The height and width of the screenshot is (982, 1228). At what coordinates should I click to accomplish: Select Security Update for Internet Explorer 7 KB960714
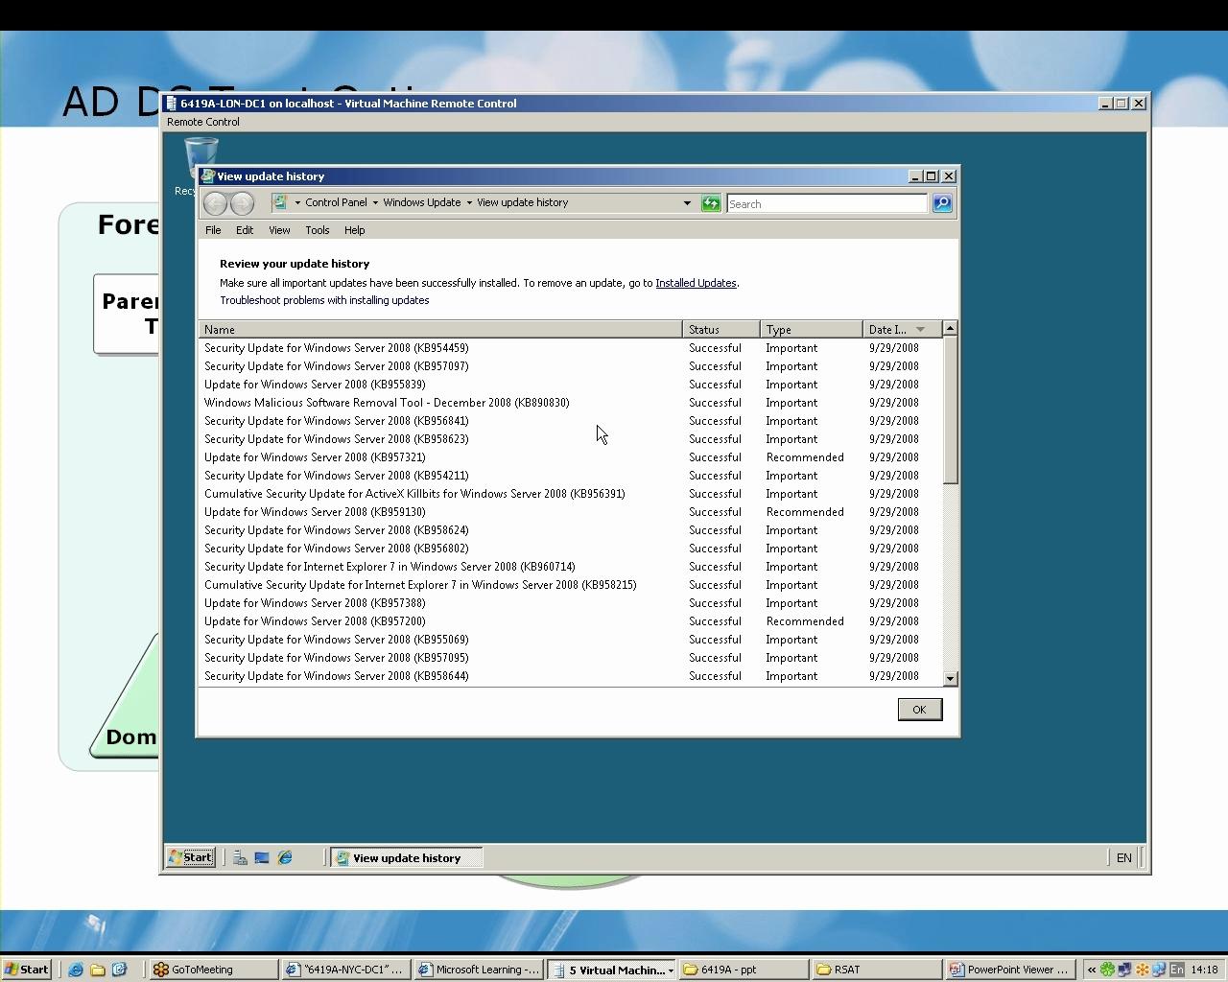(x=571, y=567)
